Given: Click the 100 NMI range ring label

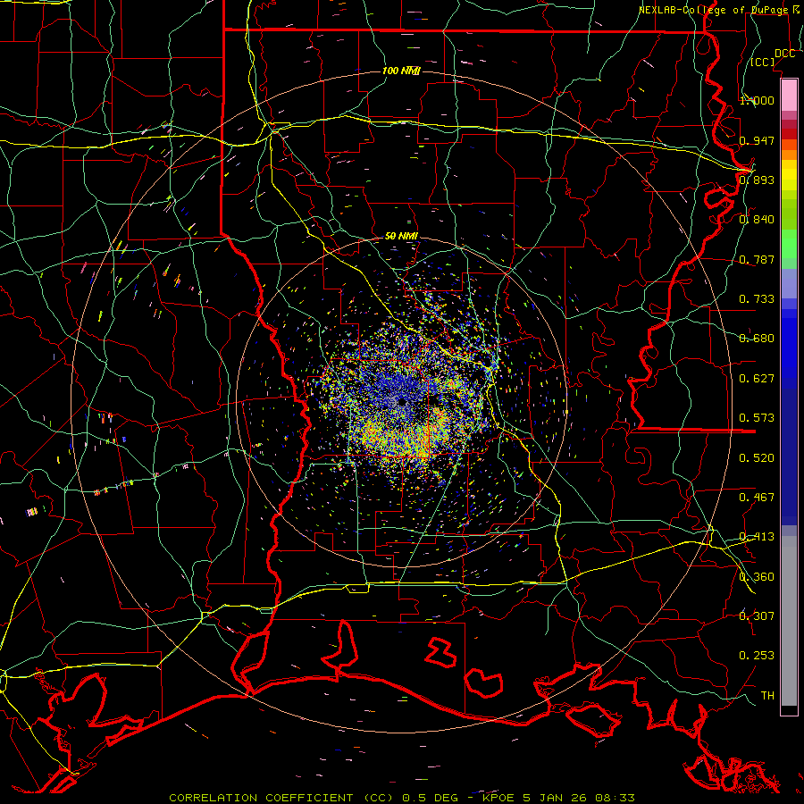Looking at the screenshot, I should tap(401, 71).
